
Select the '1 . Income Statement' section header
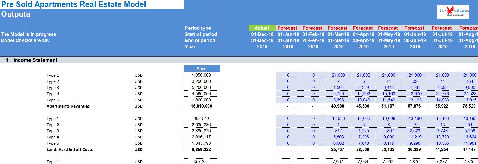point(32,60)
